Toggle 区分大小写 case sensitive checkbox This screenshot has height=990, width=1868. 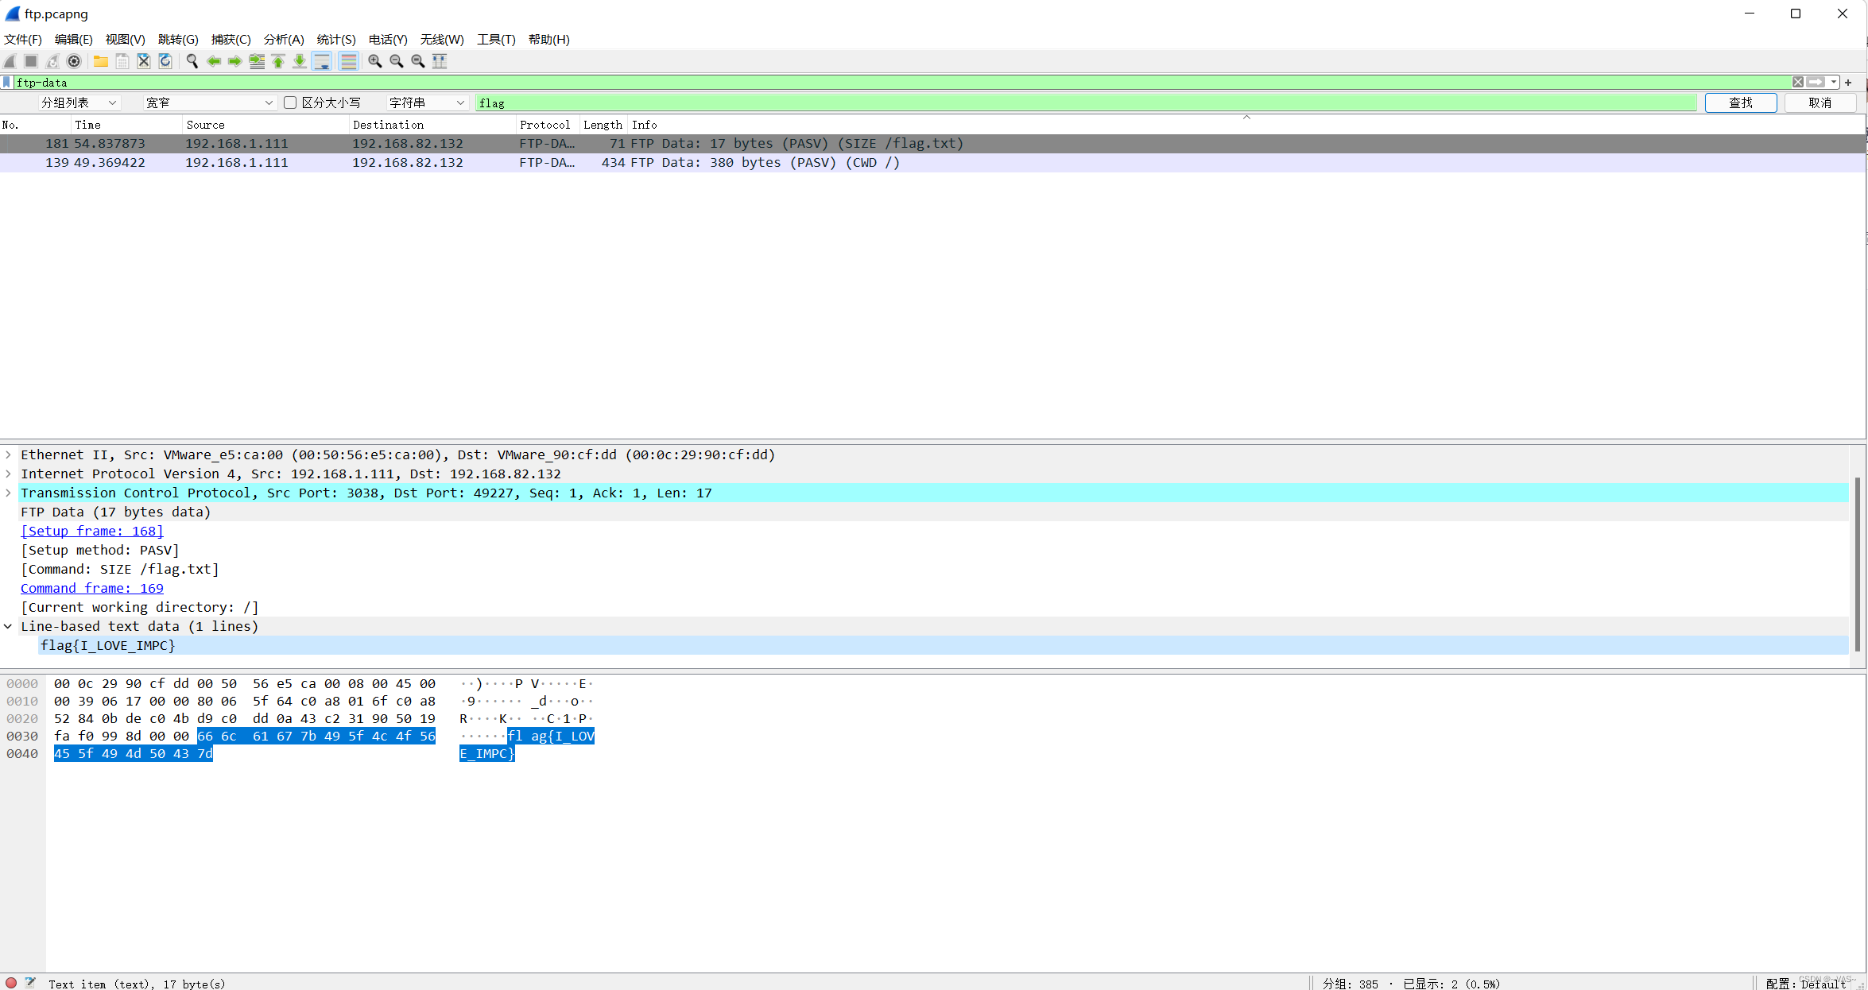pos(290,102)
